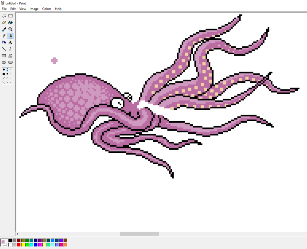Viewport: 307px width, 249px height.
Task: Open the Colors menu
Action: coord(47,9)
